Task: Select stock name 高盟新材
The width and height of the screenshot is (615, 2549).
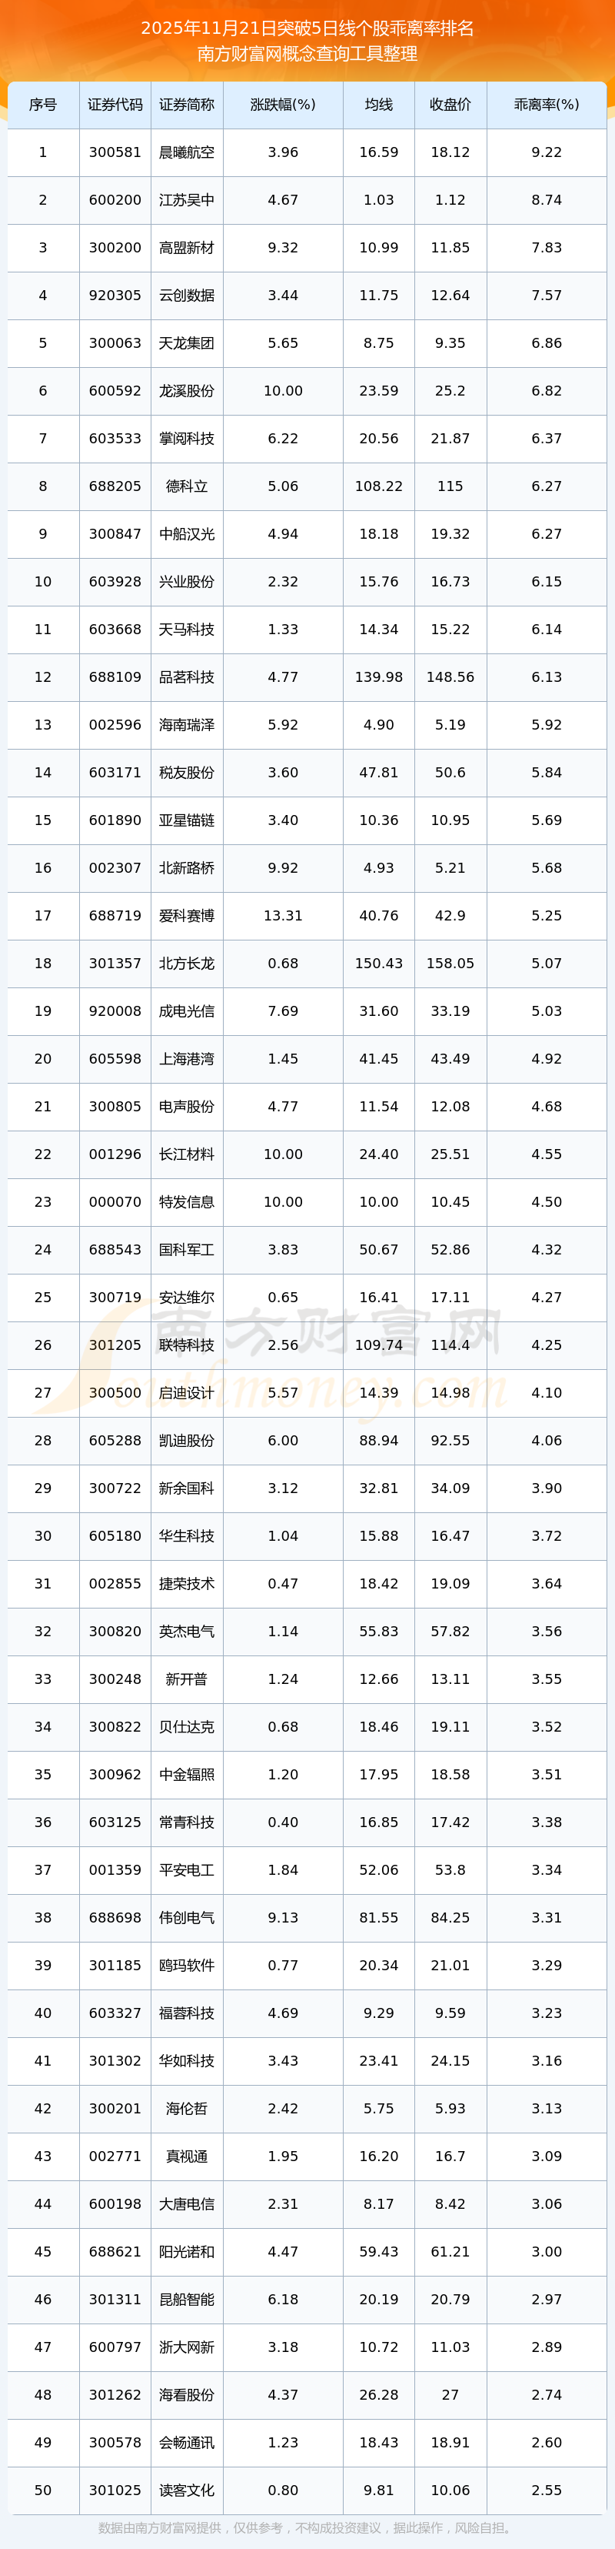Action: pyautogui.click(x=187, y=247)
